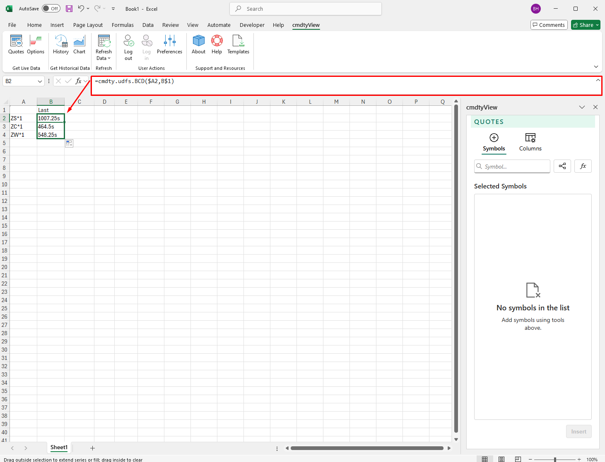The height and width of the screenshot is (462, 605).
Task: Switch to the Page Layout tab
Action: pos(88,25)
